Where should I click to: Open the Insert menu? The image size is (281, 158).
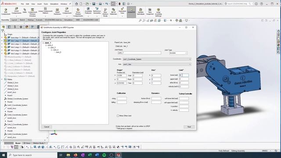tap(39, 4)
